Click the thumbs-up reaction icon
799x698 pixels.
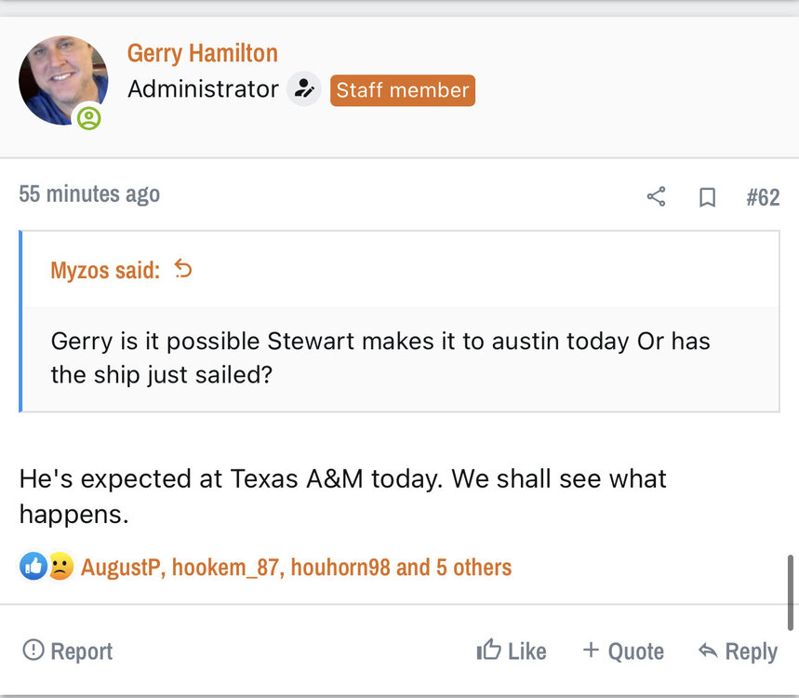pos(33,566)
